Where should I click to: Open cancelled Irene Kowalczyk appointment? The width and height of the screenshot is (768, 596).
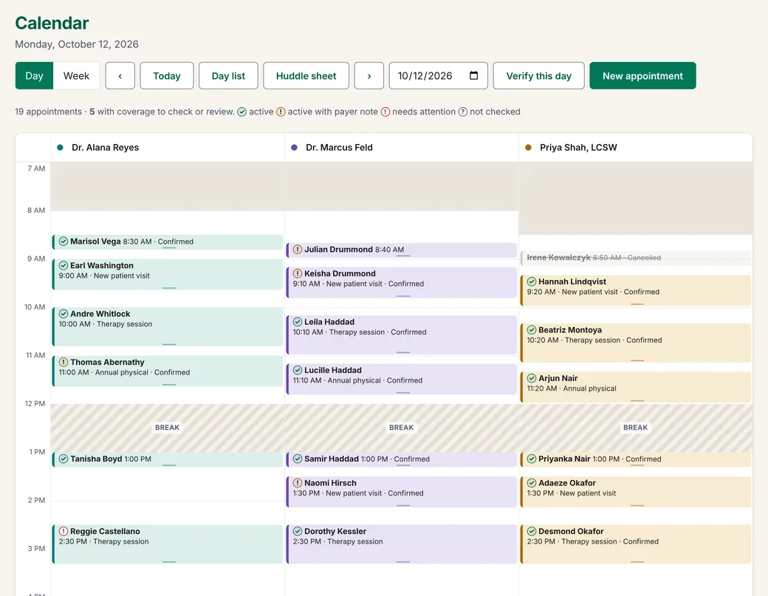636,258
